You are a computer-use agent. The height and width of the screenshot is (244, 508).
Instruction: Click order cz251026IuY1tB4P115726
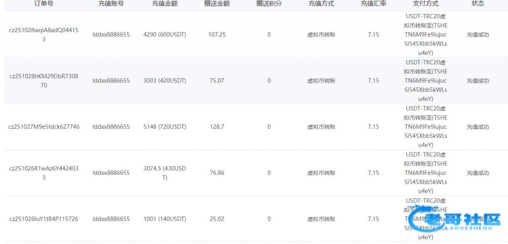[x=44, y=219]
